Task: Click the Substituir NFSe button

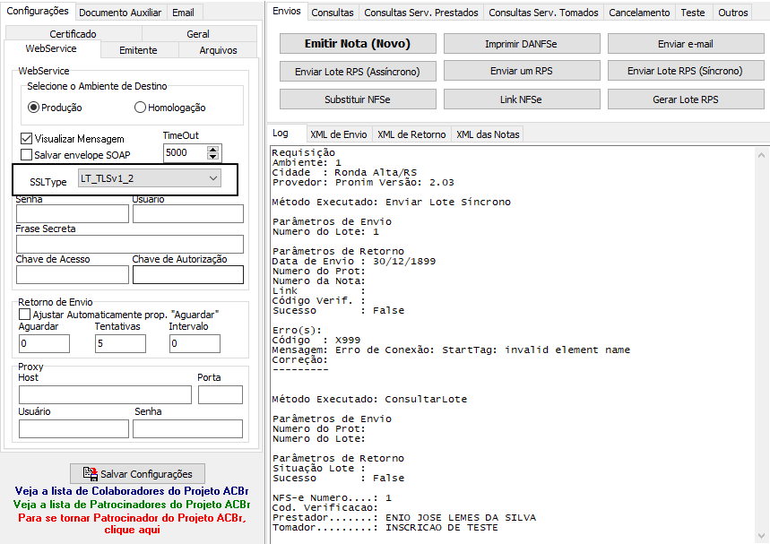Action: [358, 99]
